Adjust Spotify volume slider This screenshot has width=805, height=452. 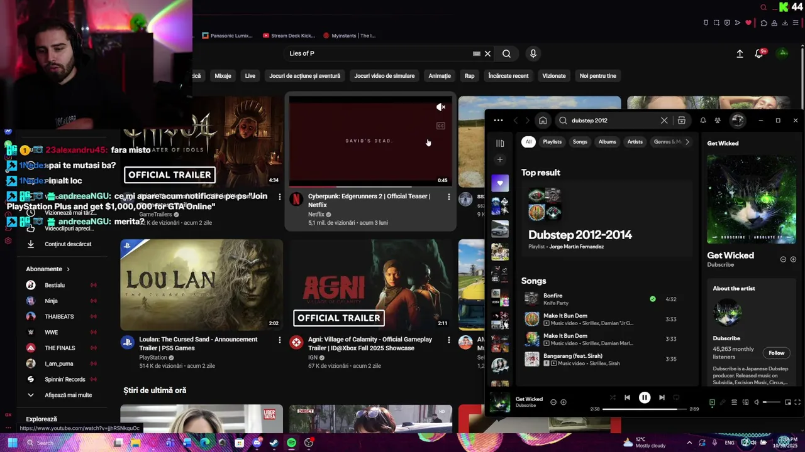(772, 402)
